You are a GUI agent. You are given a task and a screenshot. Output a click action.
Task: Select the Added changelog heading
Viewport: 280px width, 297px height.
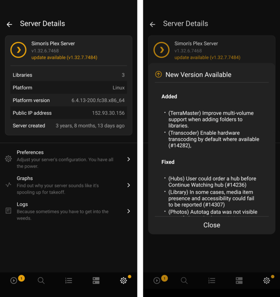[169, 97]
